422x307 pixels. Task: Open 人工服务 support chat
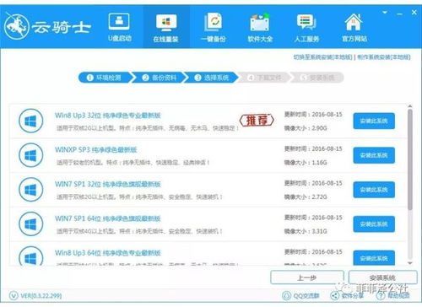(x=306, y=28)
